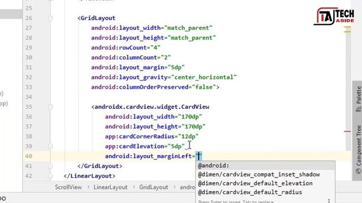362x203 pixels.
Task: Click the columnOrderPreserved value "false"
Action: coord(204,87)
